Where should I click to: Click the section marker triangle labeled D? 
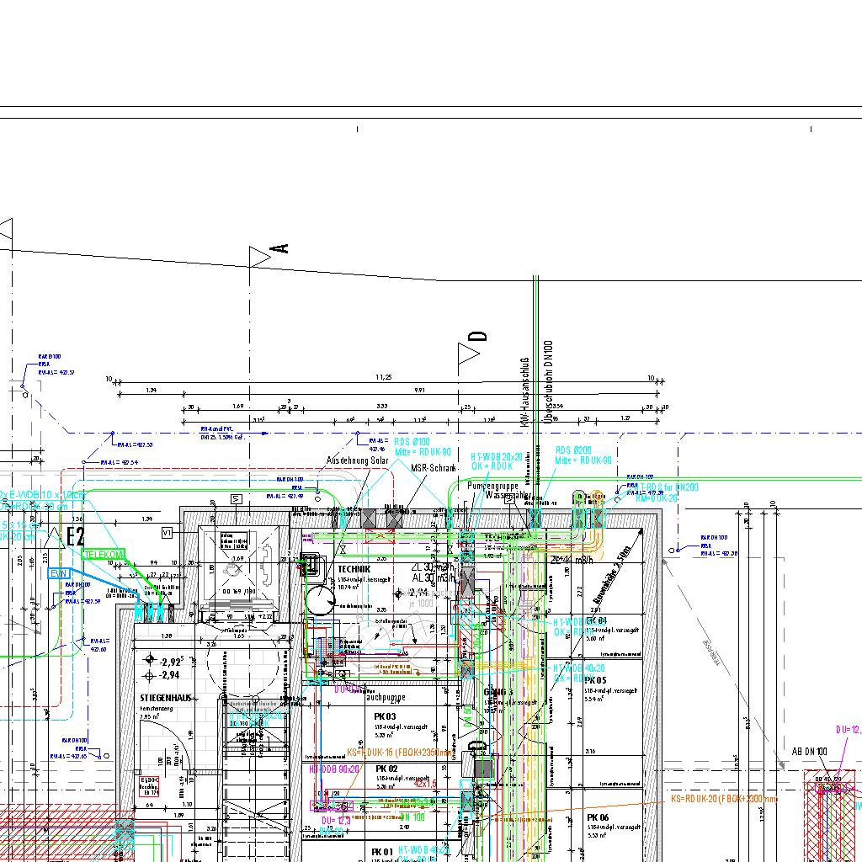tap(467, 352)
